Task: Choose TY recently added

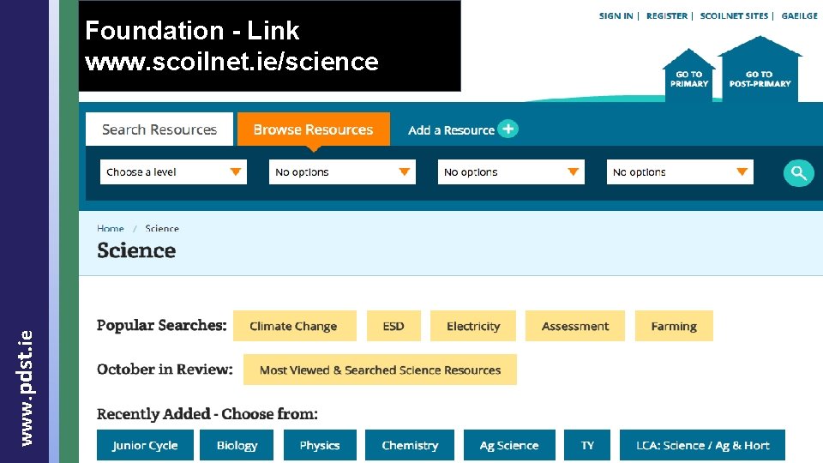Action: [x=587, y=445]
